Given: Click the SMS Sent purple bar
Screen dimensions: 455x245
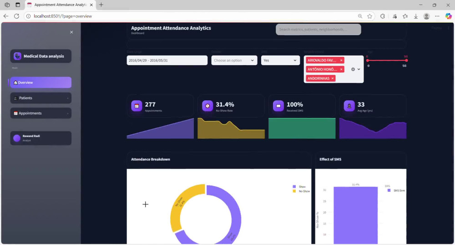Looking at the screenshot, I should 355,215.
